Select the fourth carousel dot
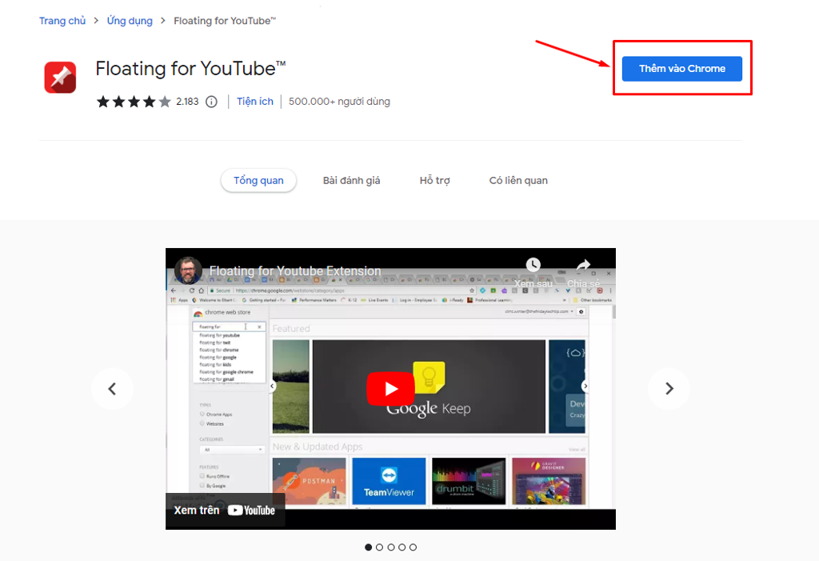Viewport: 819px width, 561px height. [x=402, y=547]
